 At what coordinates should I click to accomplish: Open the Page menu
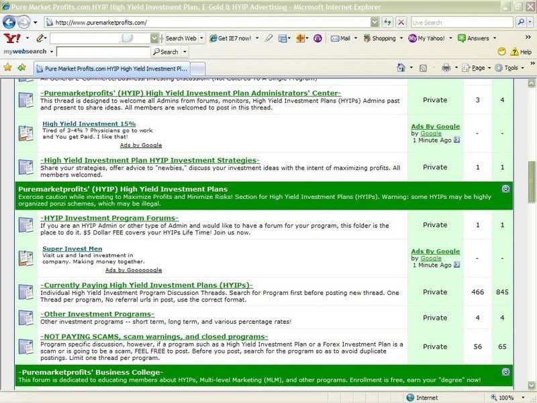pyautogui.click(x=477, y=68)
